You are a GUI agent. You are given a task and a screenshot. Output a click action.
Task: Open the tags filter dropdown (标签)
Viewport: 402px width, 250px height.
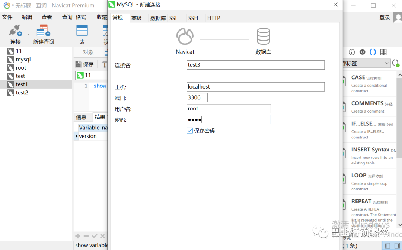pyautogui.click(x=367, y=63)
